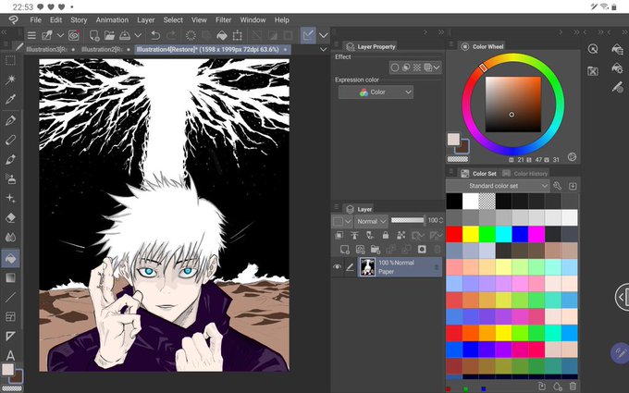Click the floating purple pen button

tap(620, 353)
